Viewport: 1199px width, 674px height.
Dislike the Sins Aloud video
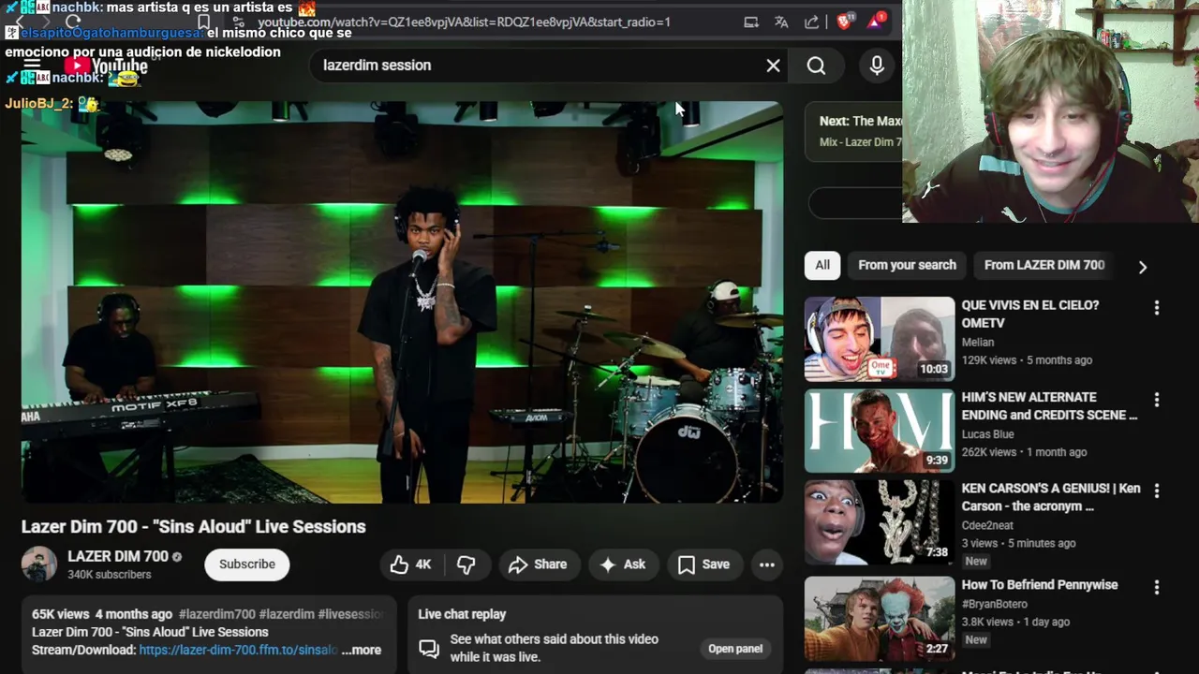[x=466, y=564]
